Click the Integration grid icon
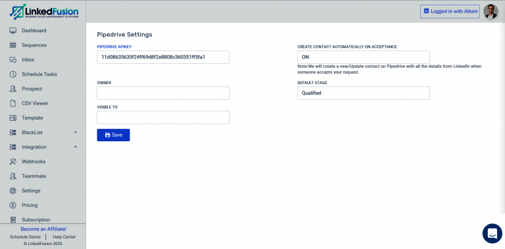The image size is (505, 249). 13,147
